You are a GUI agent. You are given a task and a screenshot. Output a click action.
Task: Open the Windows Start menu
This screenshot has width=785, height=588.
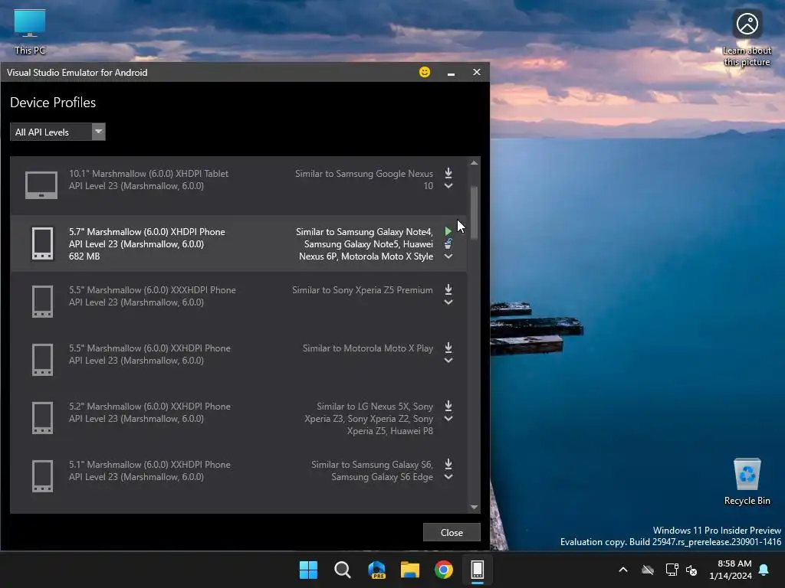pyautogui.click(x=308, y=570)
